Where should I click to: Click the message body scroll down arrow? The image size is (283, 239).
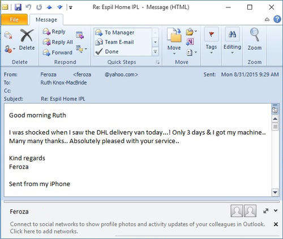tap(275, 192)
